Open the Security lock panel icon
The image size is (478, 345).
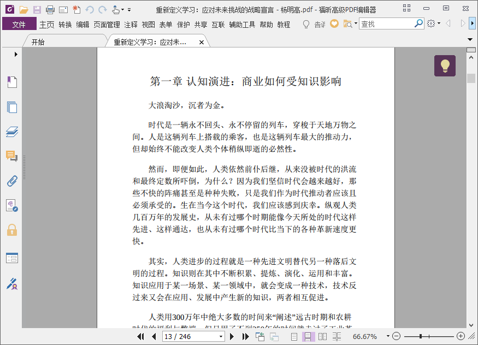click(x=12, y=230)
